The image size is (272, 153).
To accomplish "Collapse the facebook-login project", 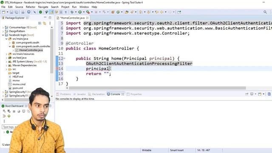I will pos(3,35).
